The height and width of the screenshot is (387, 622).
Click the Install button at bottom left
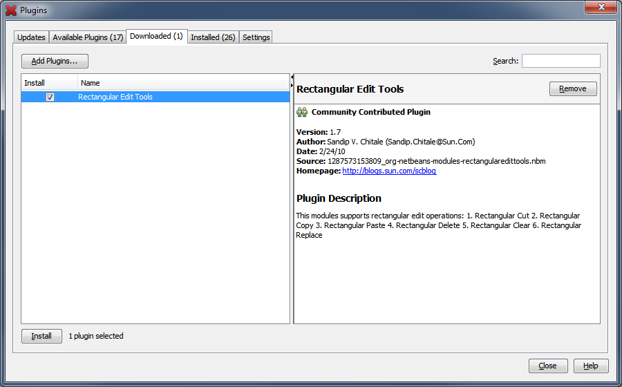tap(41, 336)
